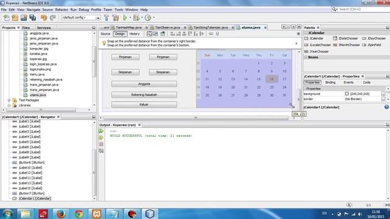Open Chrome from the taskbar

[79, 214]
